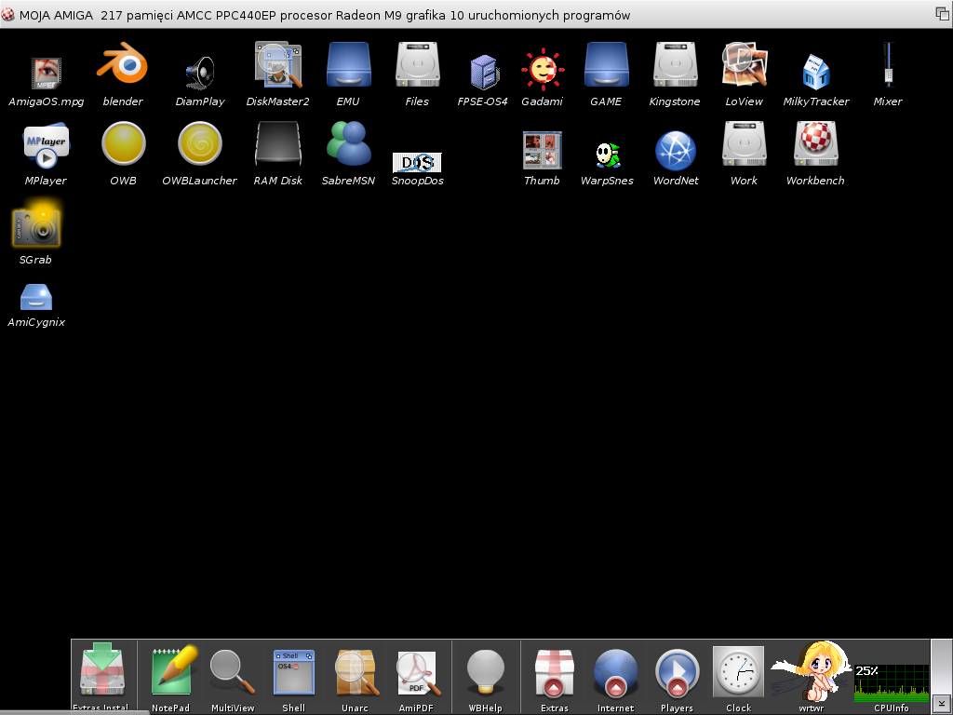953x715 pixels.
Task: Open MultiView from the dock
Action: point(232,671)
